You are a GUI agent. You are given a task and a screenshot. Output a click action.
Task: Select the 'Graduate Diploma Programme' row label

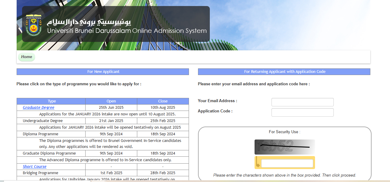coord(49,153)
